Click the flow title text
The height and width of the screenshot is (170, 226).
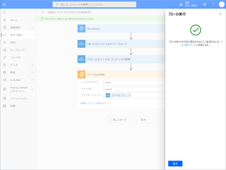(x=69, y=12)
